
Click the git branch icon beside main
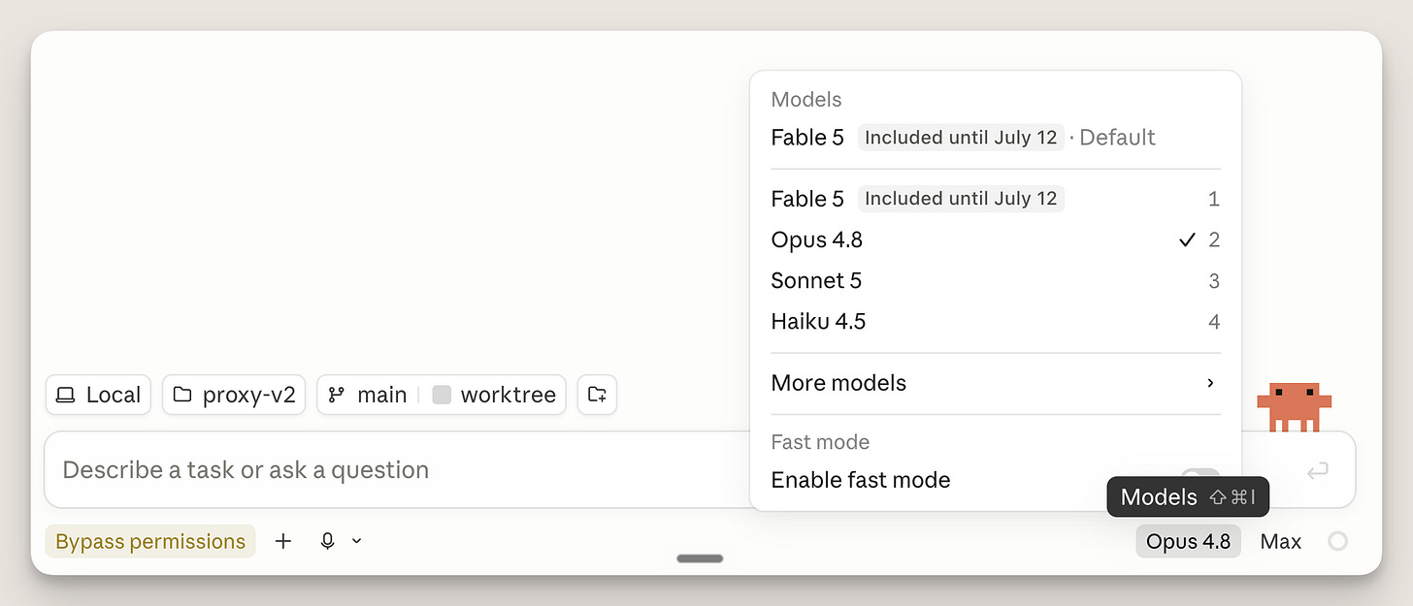pos(337,395)
